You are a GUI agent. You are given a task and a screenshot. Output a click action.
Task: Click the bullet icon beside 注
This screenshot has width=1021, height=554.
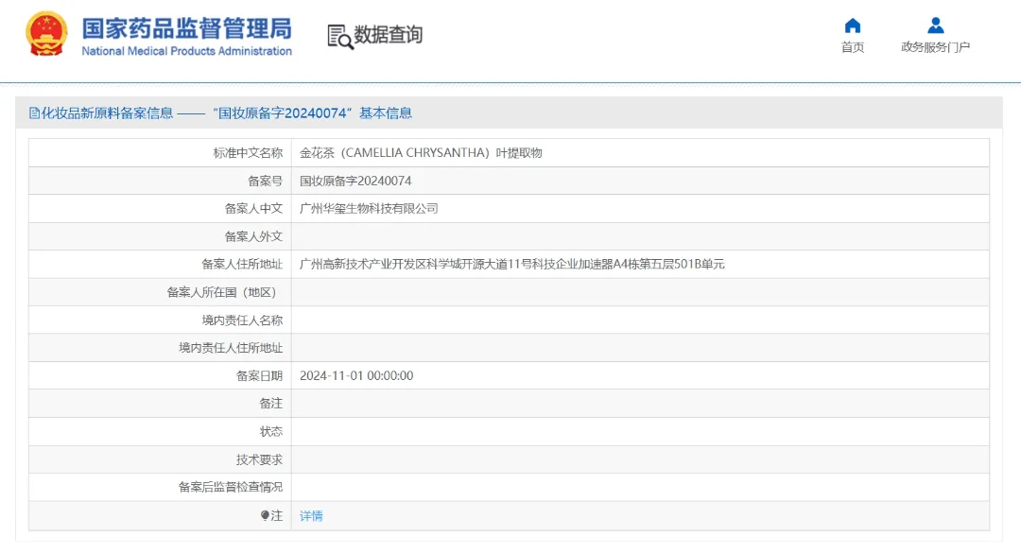click(265, 515)
